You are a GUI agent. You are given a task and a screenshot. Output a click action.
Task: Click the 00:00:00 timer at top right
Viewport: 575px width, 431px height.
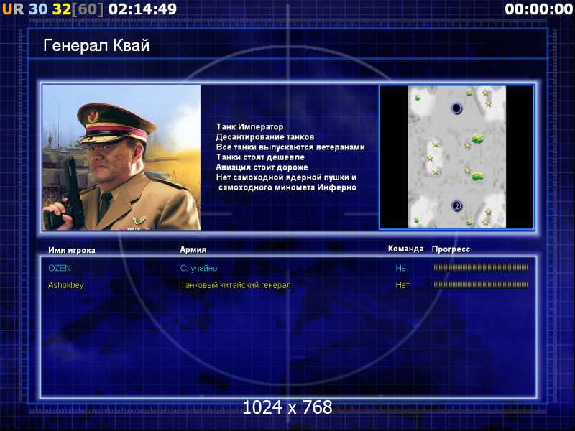click(539, 9)
